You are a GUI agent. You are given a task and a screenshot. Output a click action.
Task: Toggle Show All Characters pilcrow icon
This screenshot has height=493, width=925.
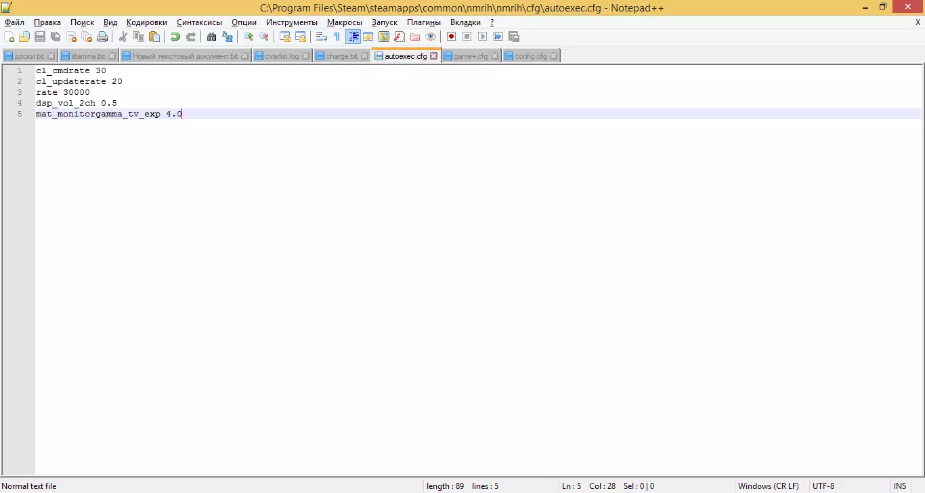point(337,37)
